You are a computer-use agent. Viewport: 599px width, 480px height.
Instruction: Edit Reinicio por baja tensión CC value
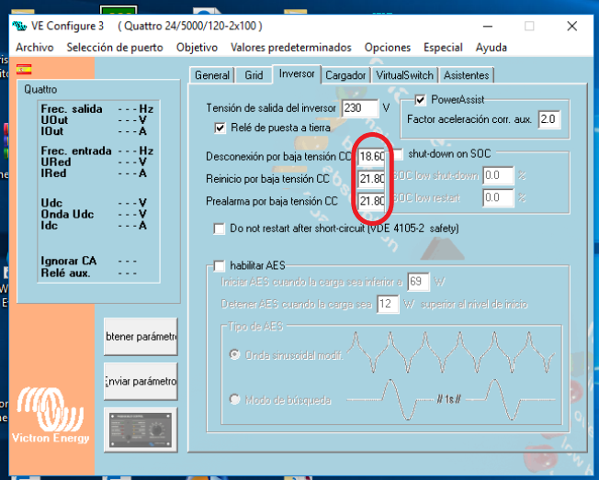(372, 179)
